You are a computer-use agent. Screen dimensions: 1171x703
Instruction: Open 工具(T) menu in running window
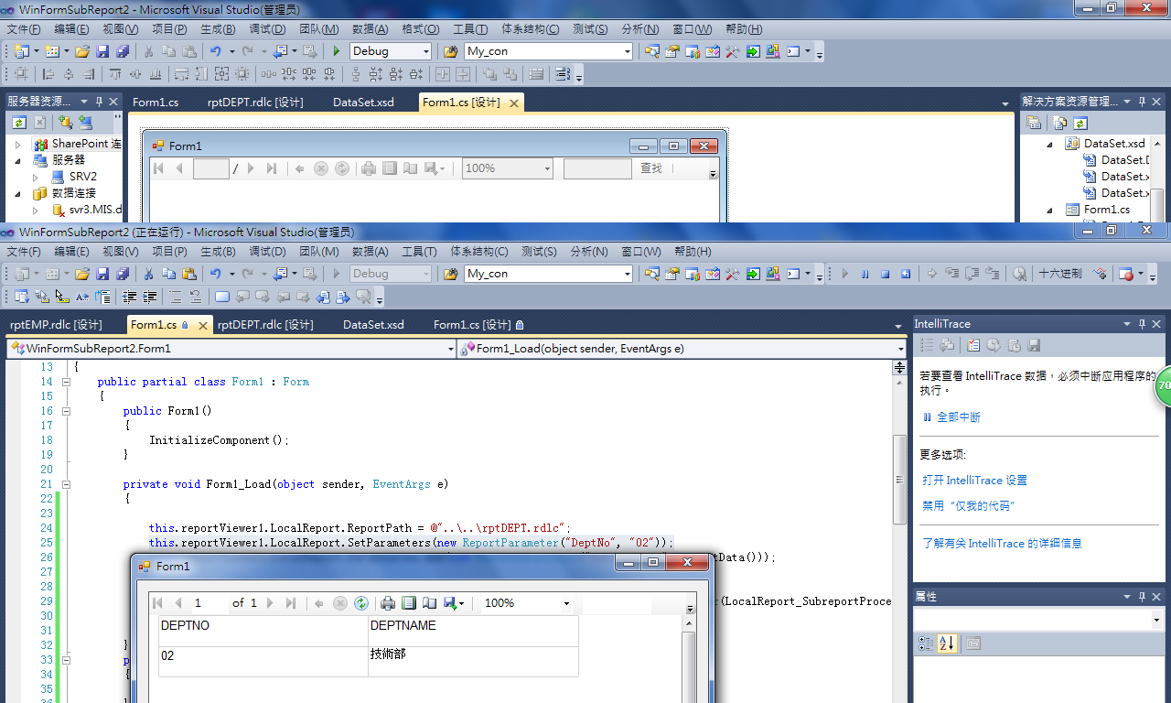click(419, 252)
